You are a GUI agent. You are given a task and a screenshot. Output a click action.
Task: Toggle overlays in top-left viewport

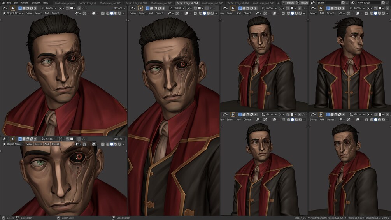click(x=93, y=13)
